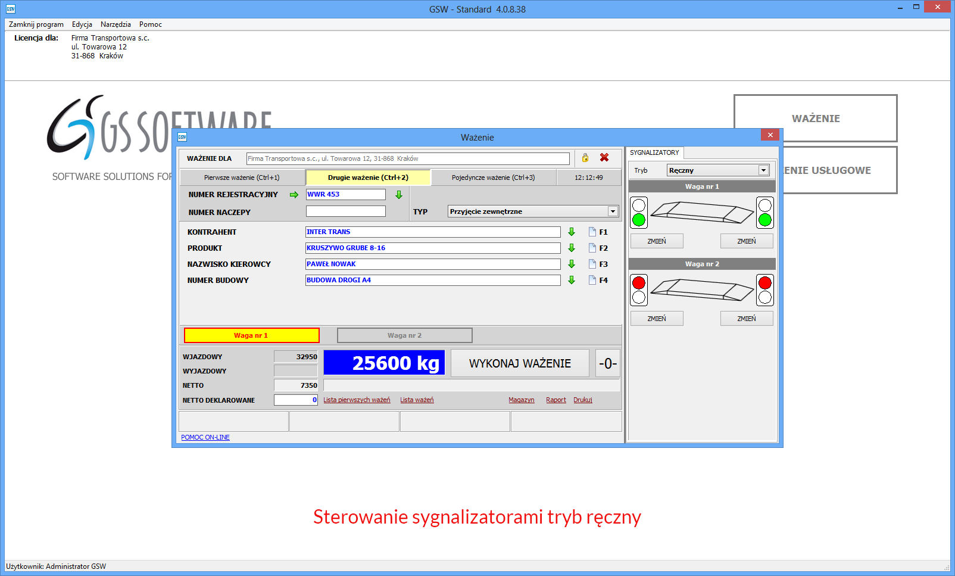
Task: Click green down arrow for Produkt field
Action: (x=572, y=248)
